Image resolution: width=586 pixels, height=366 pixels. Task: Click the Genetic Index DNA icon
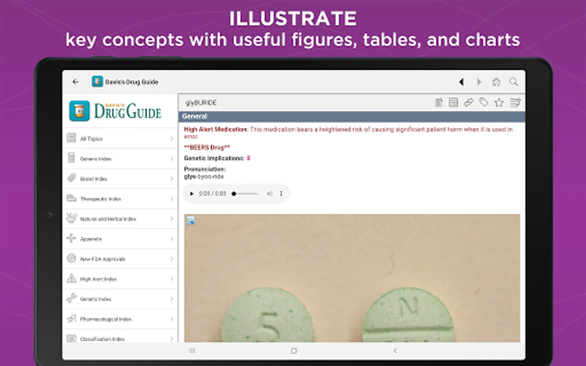point(71,298)
